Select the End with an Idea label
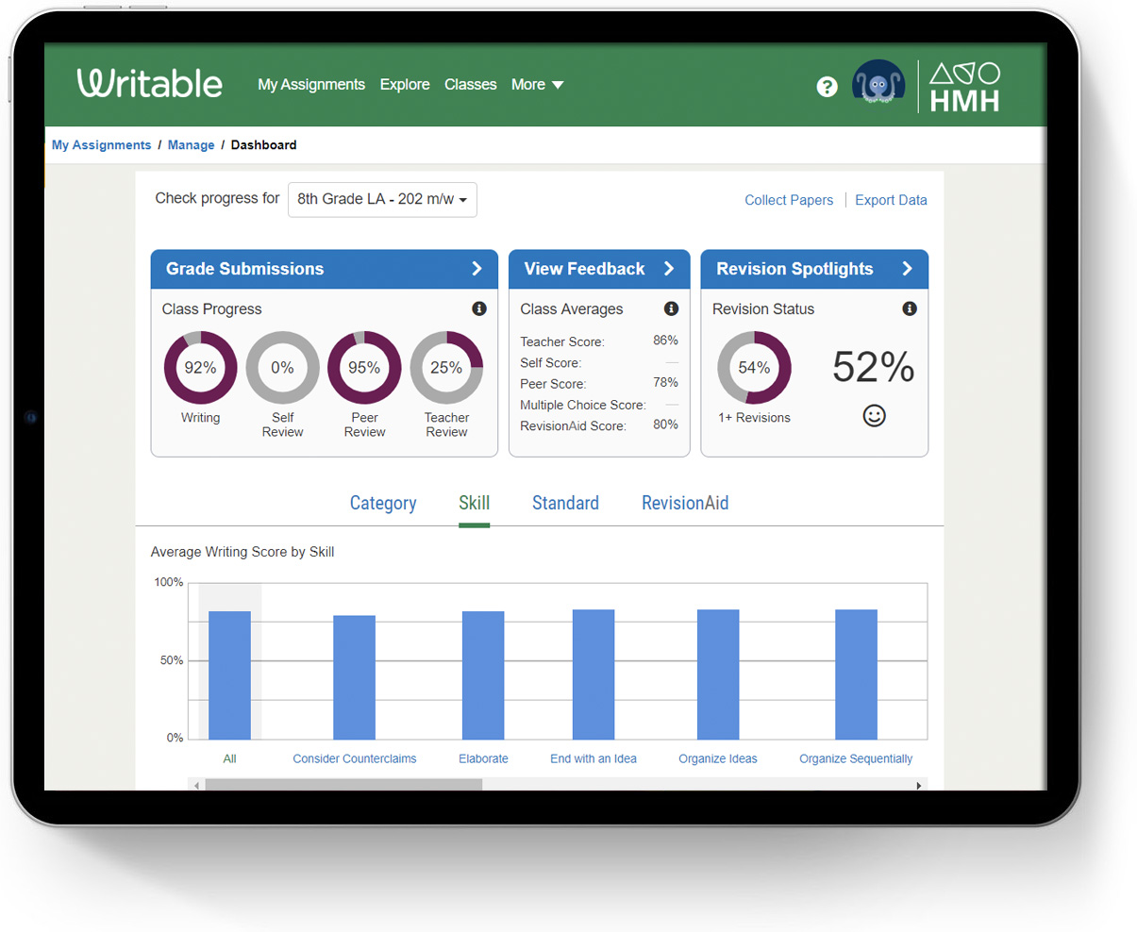 [594, 758]
